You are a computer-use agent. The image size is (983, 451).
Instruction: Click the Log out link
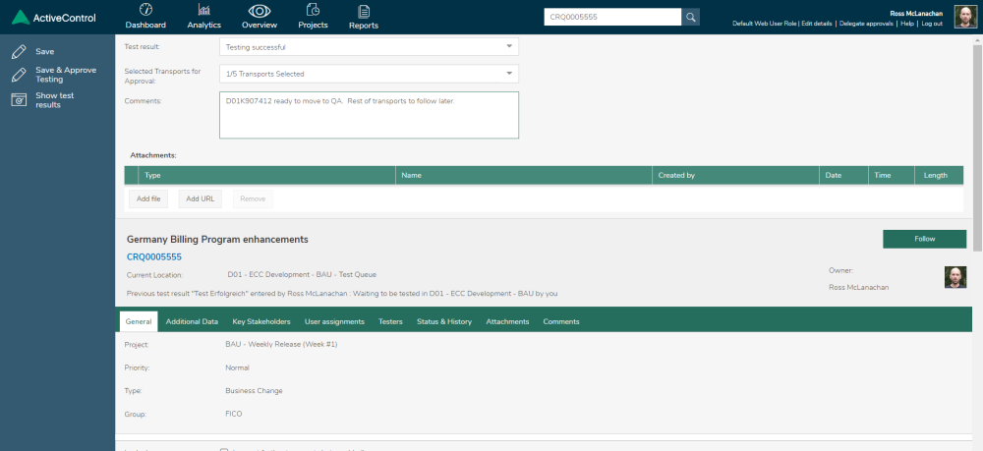(932, 24)
